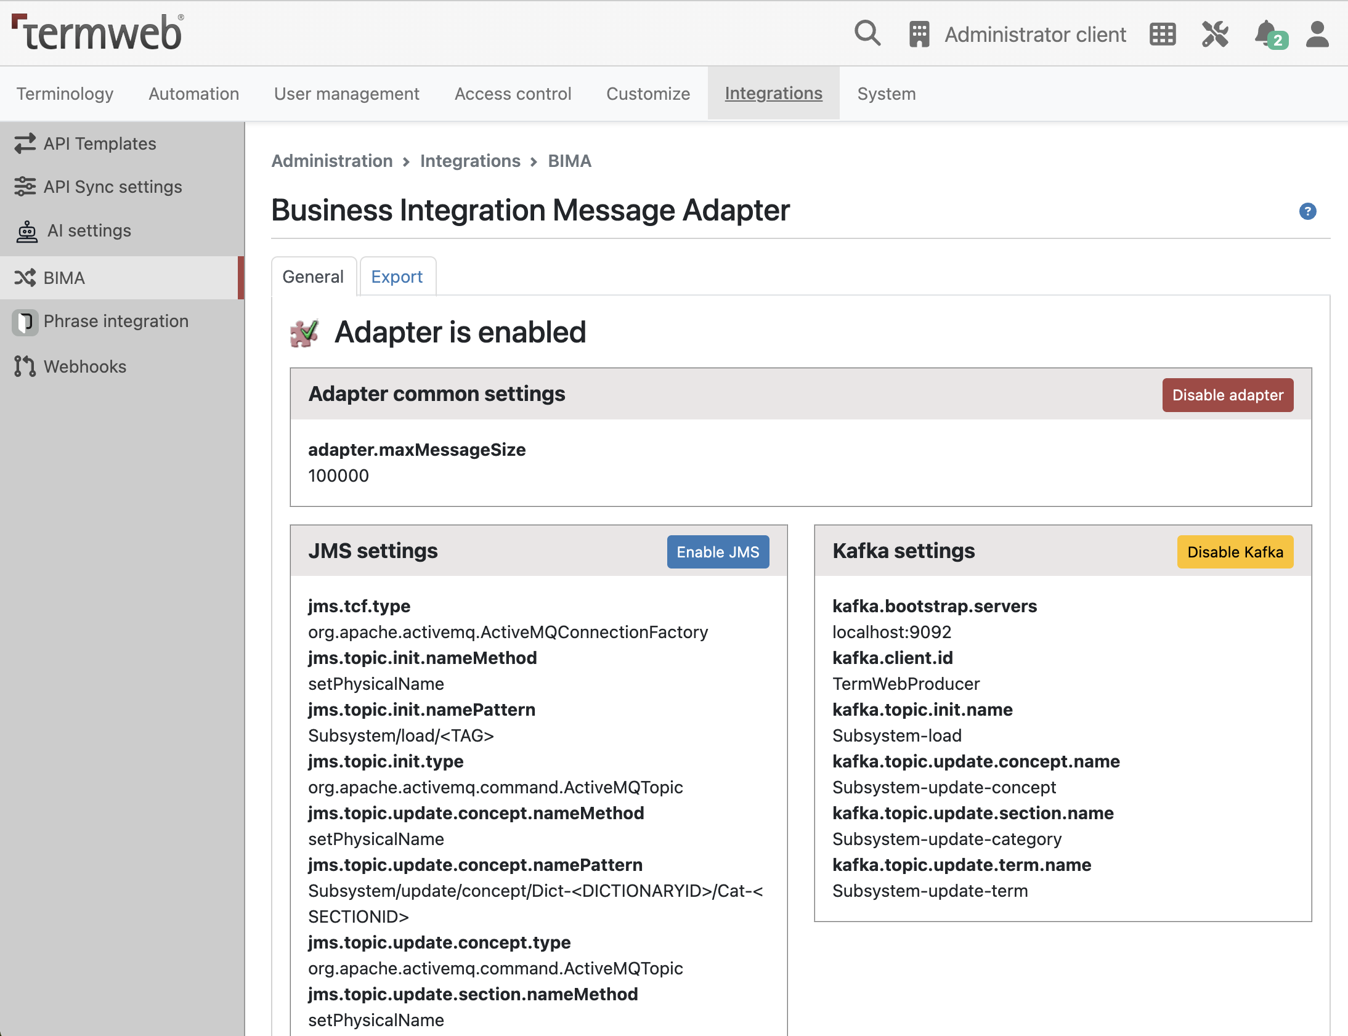Open the Terminology menu
1348x1036 pixels.
(65, 94)
